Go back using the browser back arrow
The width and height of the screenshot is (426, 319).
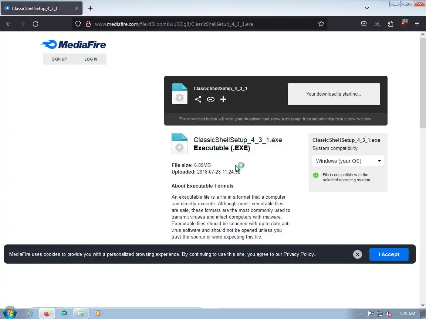pyautogui.click(x=9, y=24)
